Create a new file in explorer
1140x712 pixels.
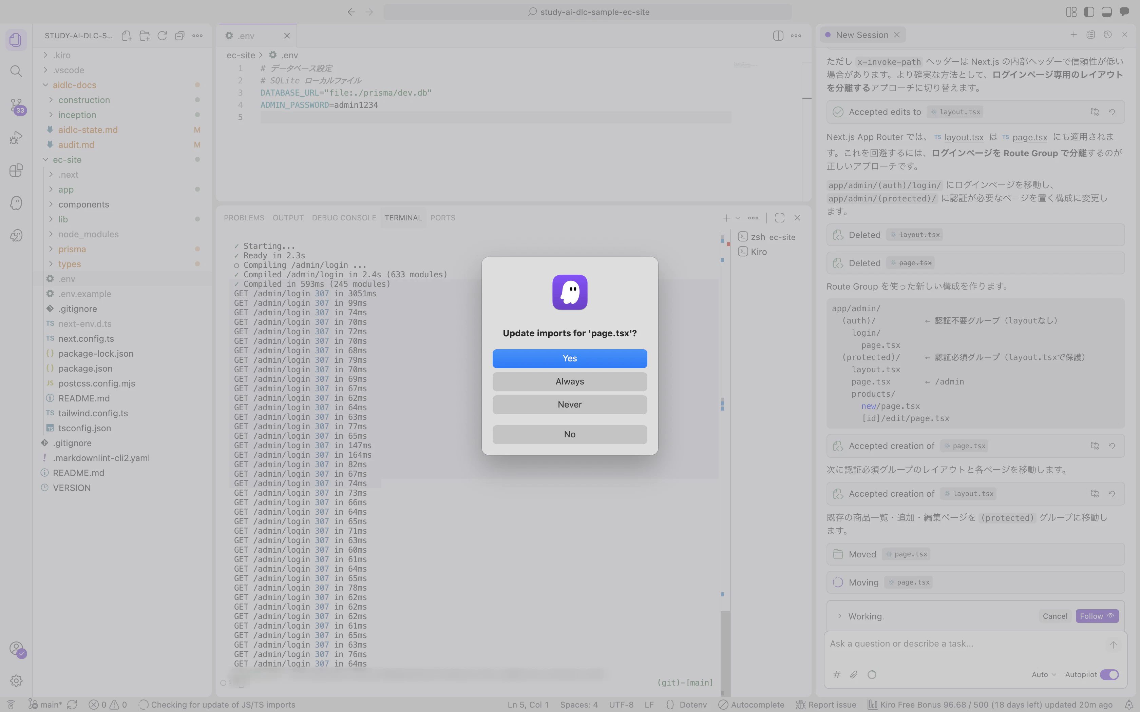[126, 36]
